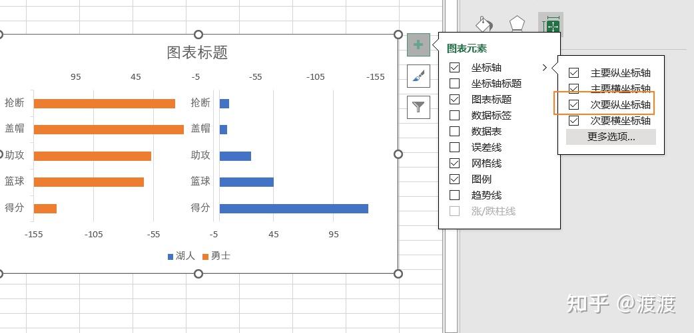The image size is (694, 333).
Task: Uncheck the 网格线 checkbox
Action: [454, 163]
